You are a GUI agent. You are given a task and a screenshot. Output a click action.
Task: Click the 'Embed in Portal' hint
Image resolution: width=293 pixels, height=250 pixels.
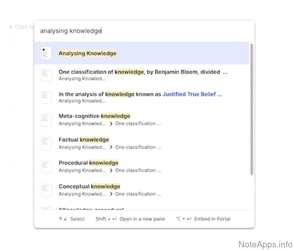click(212, 219)
